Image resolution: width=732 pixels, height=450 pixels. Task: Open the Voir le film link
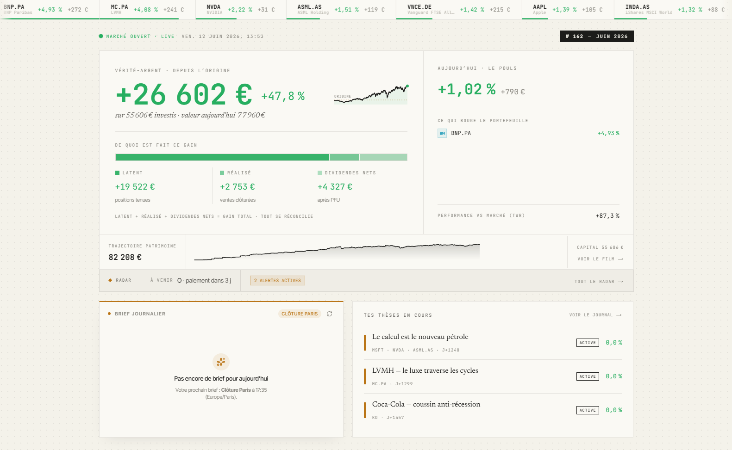click(x=600, y=259)
